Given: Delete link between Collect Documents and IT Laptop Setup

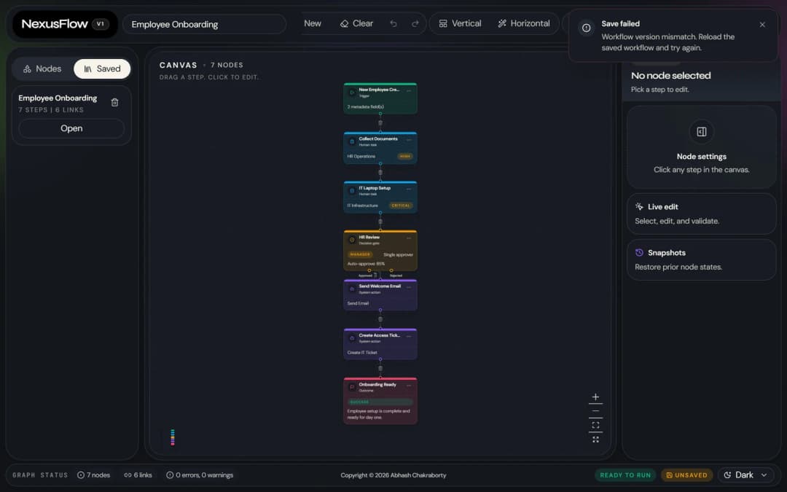Looking at the screenshot, I should click(x=380, y=172).
